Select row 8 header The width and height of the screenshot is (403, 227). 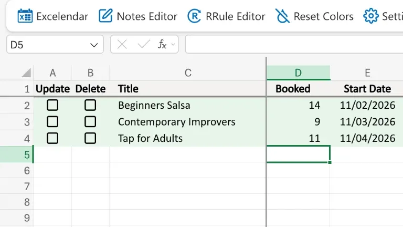(x=17, y=202)
